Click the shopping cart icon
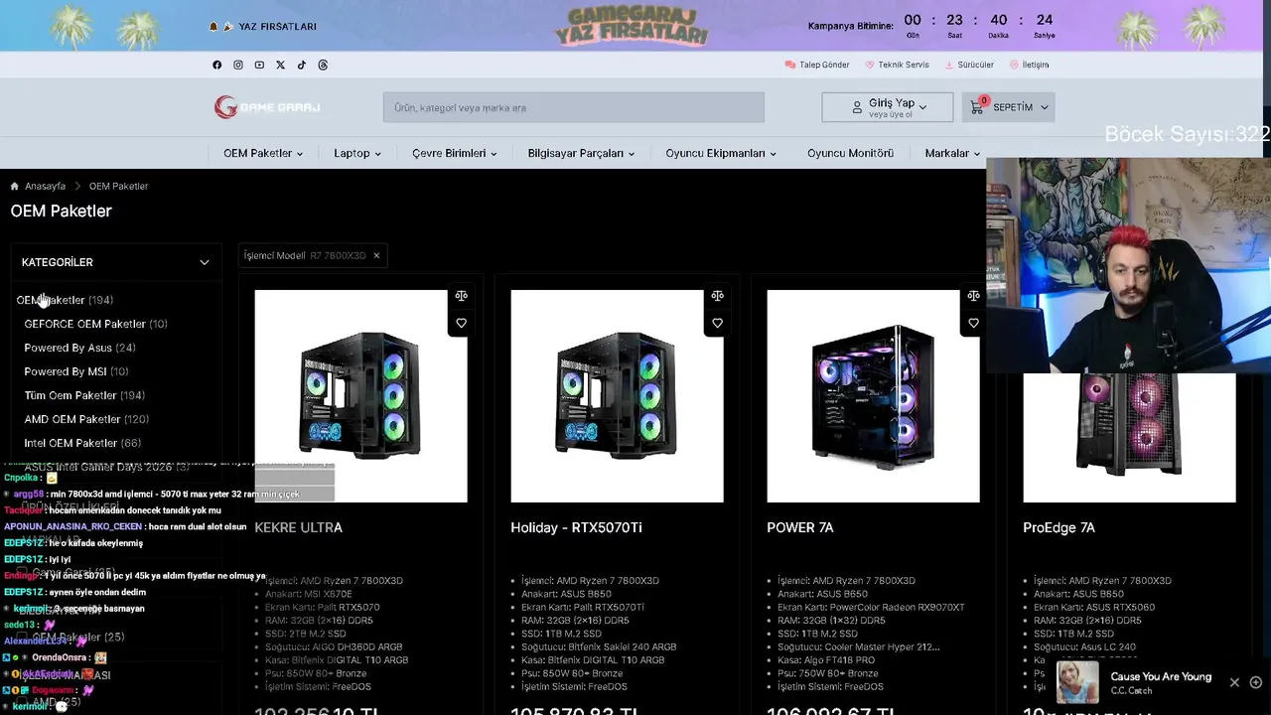Image resolution: width=1271 pixels, height=715 pixels. coord(977,107)
